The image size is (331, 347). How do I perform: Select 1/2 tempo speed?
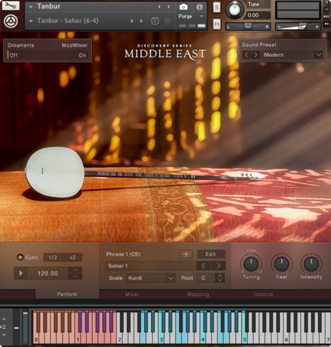(53, 257)
